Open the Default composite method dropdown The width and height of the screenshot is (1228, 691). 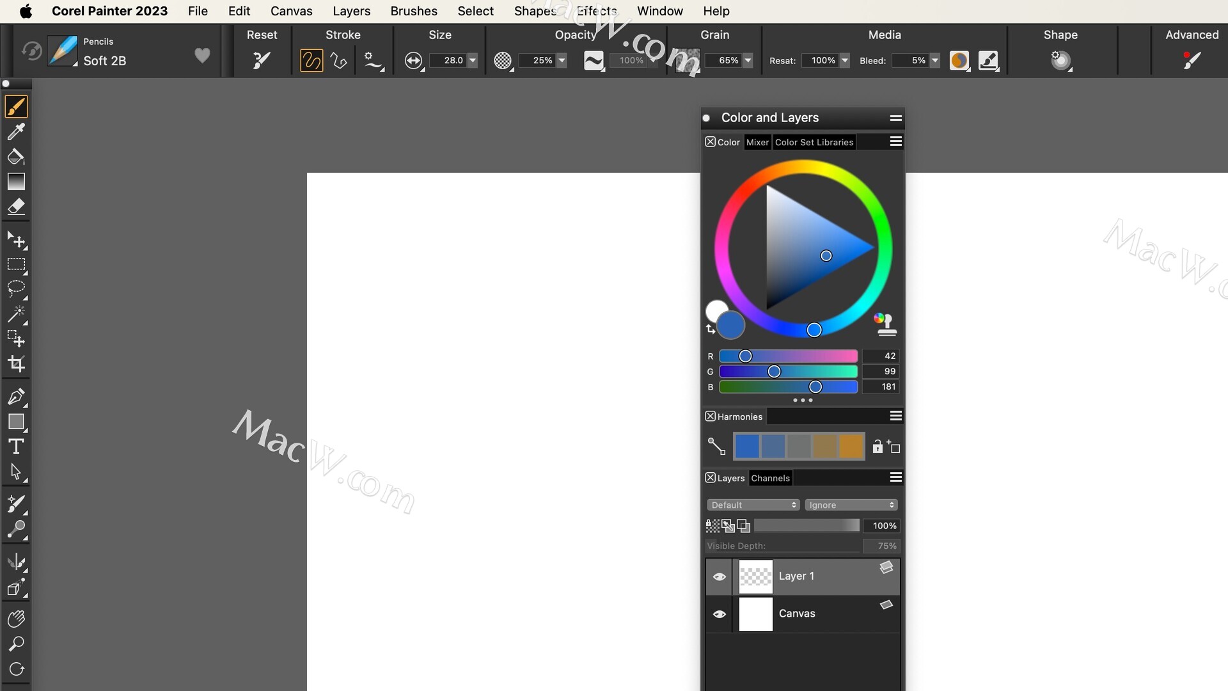click(753, 505)
